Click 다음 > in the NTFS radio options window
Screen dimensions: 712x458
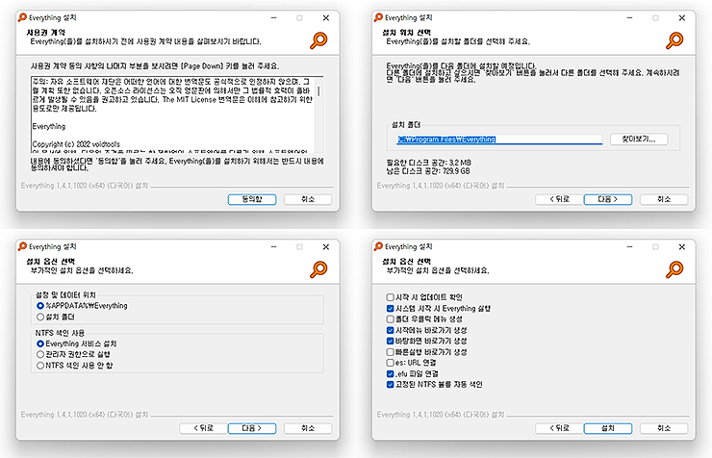pyautogui.click(x=252, y=428)
